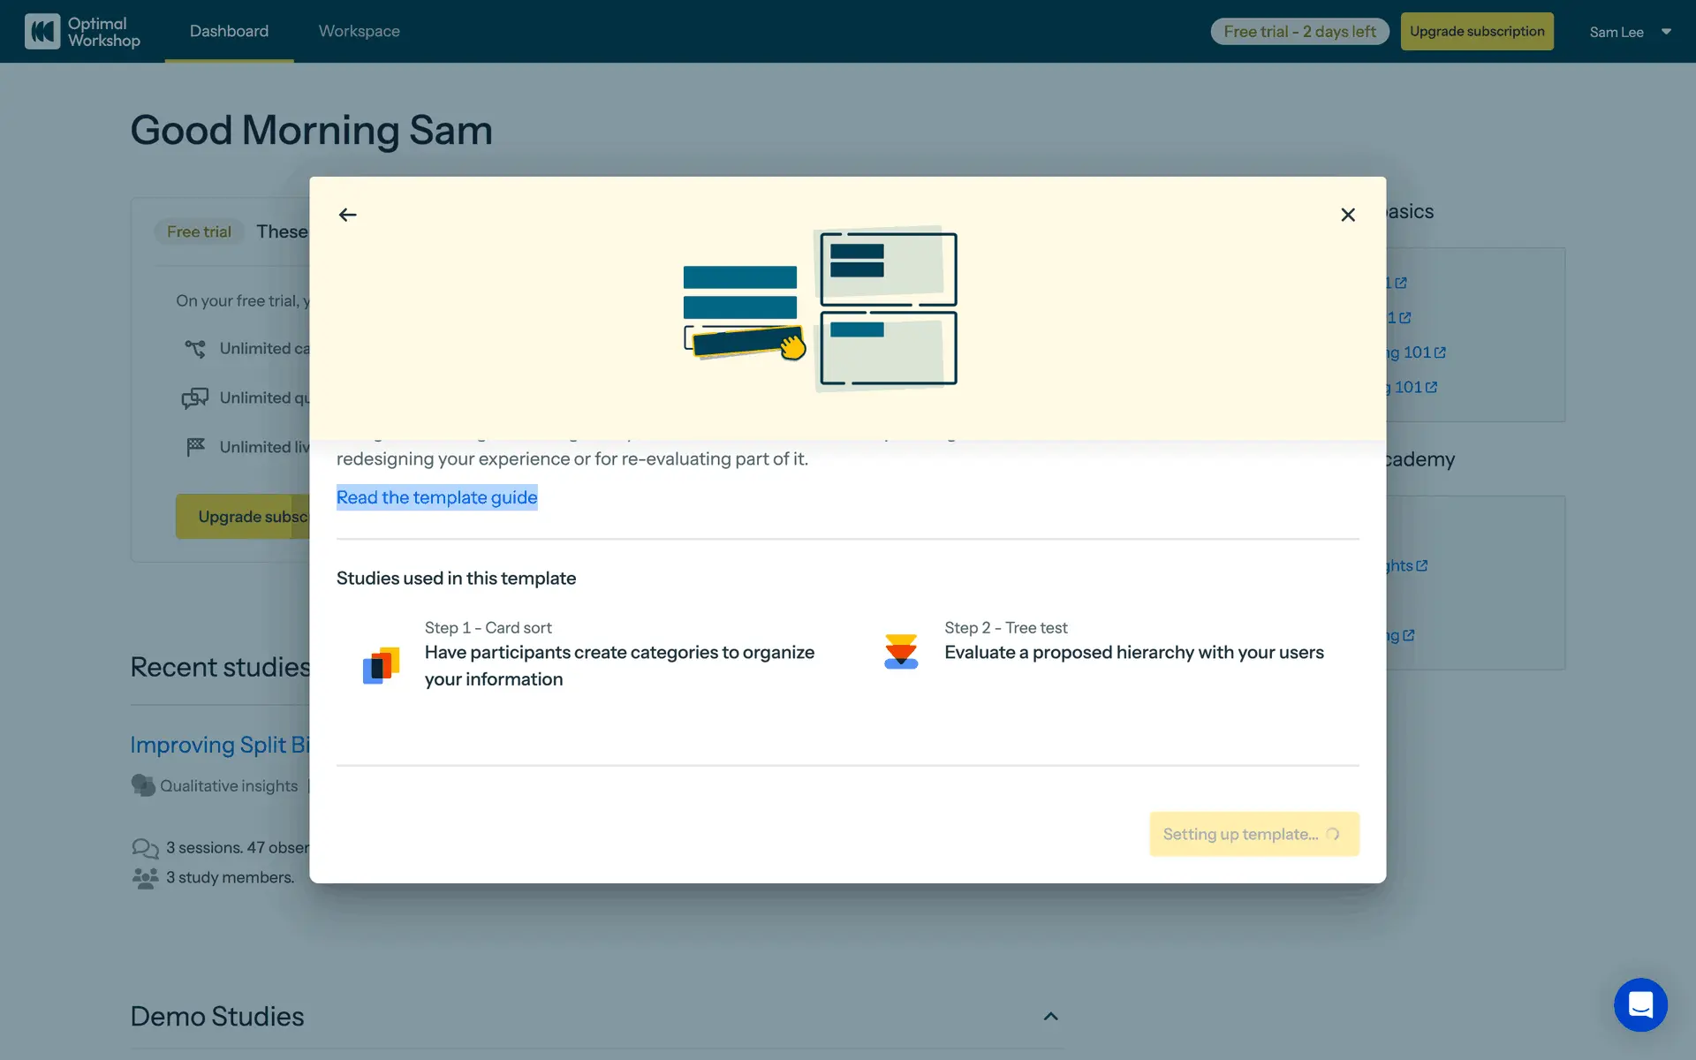Click the Upgrade subscription header button

coord(1476,31)
